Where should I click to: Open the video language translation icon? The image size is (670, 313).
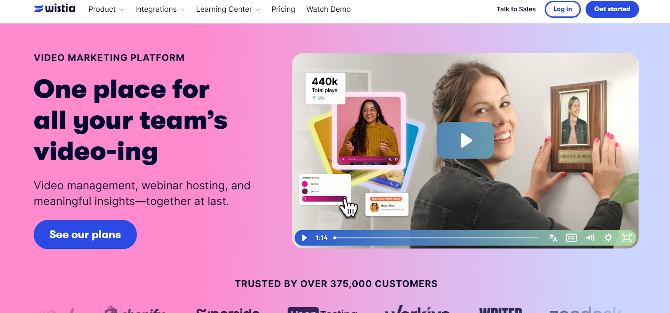(x=553, y=238)
